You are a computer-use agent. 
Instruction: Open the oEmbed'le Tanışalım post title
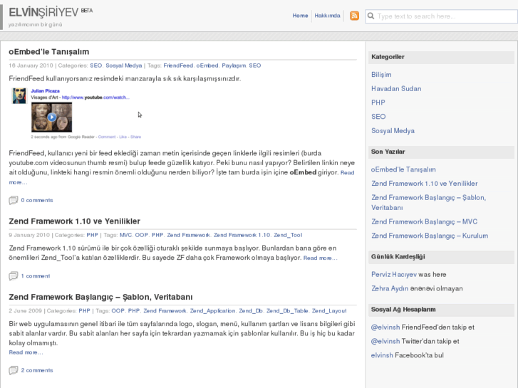coord(49,51)
